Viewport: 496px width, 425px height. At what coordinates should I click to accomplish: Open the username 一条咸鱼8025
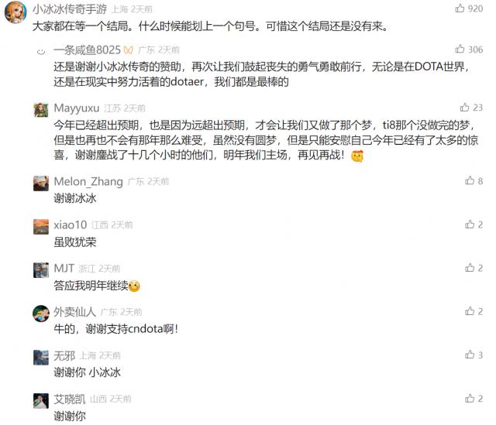click(x=88, y=50)
